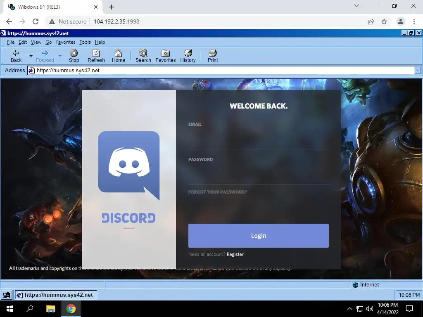Open the Chrome profile avatar
The width and height of the screenshot is (423, 317).
[401, 21]
